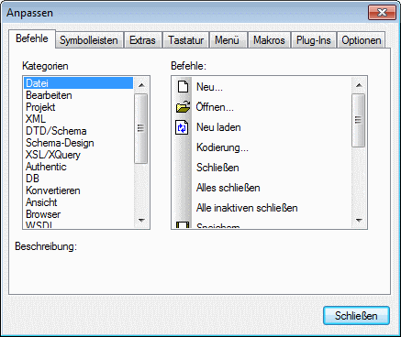Click Kategorien list scroll down arrow
This screenshot has height=337, width=401.
coord(141,220)
